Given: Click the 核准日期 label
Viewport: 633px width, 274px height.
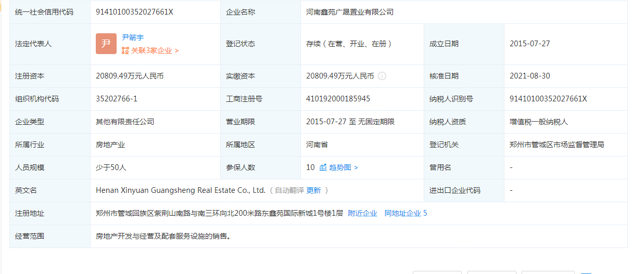Looking at the screenshot, I should pyautogui.click(x=444, y=76).
